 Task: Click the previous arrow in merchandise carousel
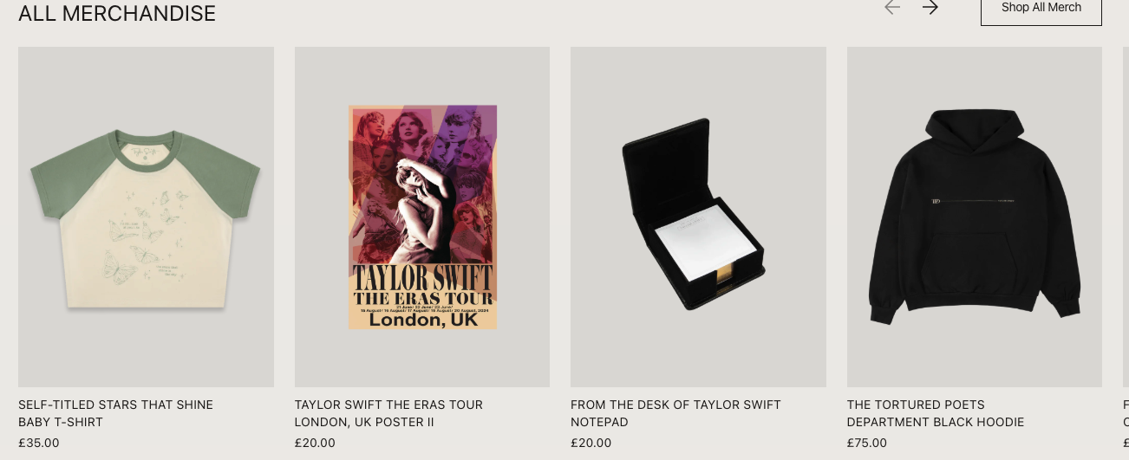click(892, 8)
